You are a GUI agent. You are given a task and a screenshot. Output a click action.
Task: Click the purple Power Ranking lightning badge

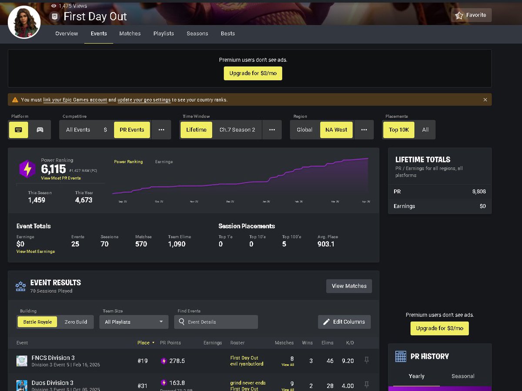tap(27, 169)
